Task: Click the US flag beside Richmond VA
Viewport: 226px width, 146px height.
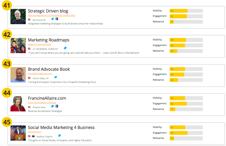Action: [x=29, y=20]
